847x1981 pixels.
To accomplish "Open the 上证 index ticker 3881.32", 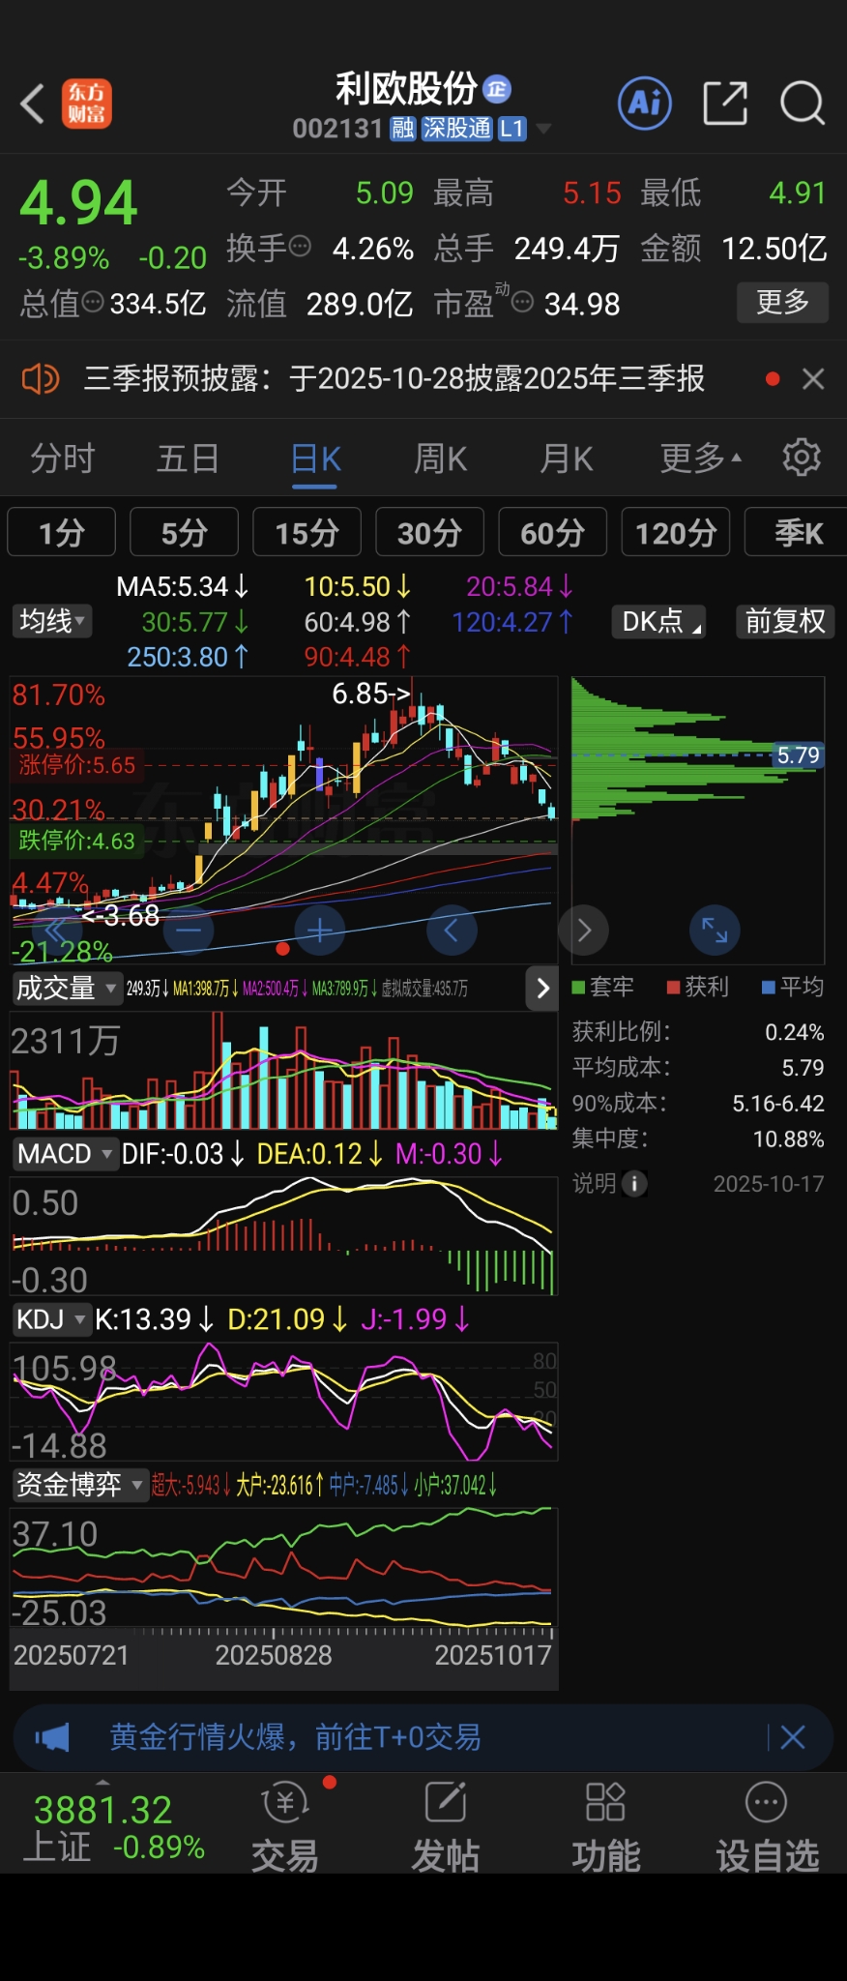I will (113, 1827).
